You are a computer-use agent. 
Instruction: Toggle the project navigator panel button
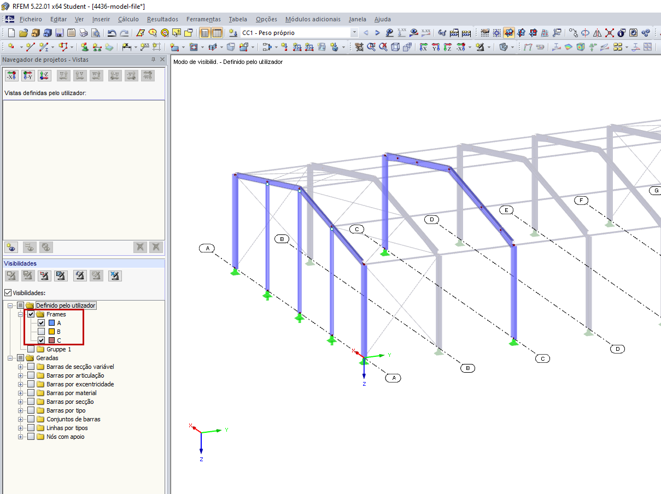[x=204, y=33]
